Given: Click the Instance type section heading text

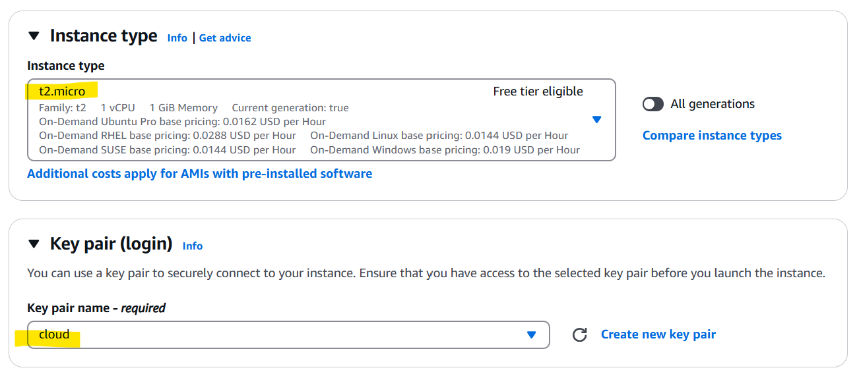Looking at the screenshot, I should (104, 36).
